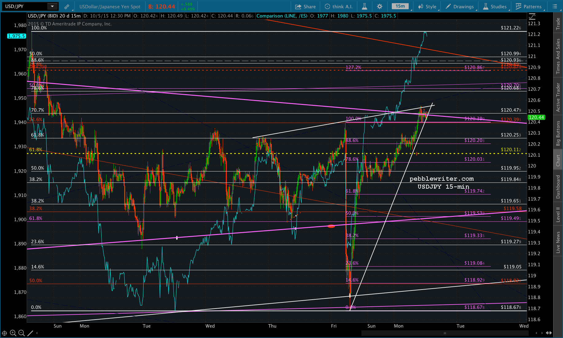Screen dimensions: 563x338
Task: Select the crosshair pan tool icon
Action: (x=4, y=333)
